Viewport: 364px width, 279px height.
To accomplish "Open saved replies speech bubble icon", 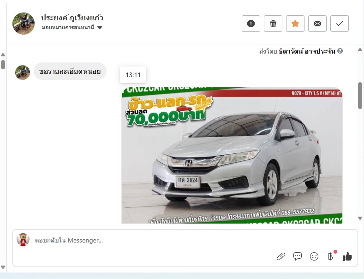I will [x=298, y=256].
